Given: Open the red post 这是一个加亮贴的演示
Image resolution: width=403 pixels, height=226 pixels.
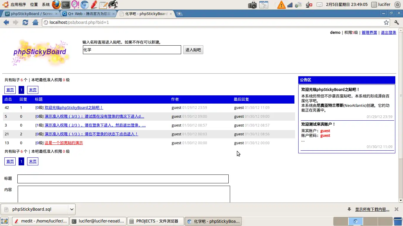Looking at the screenshot, I should (x=64, y=143).
